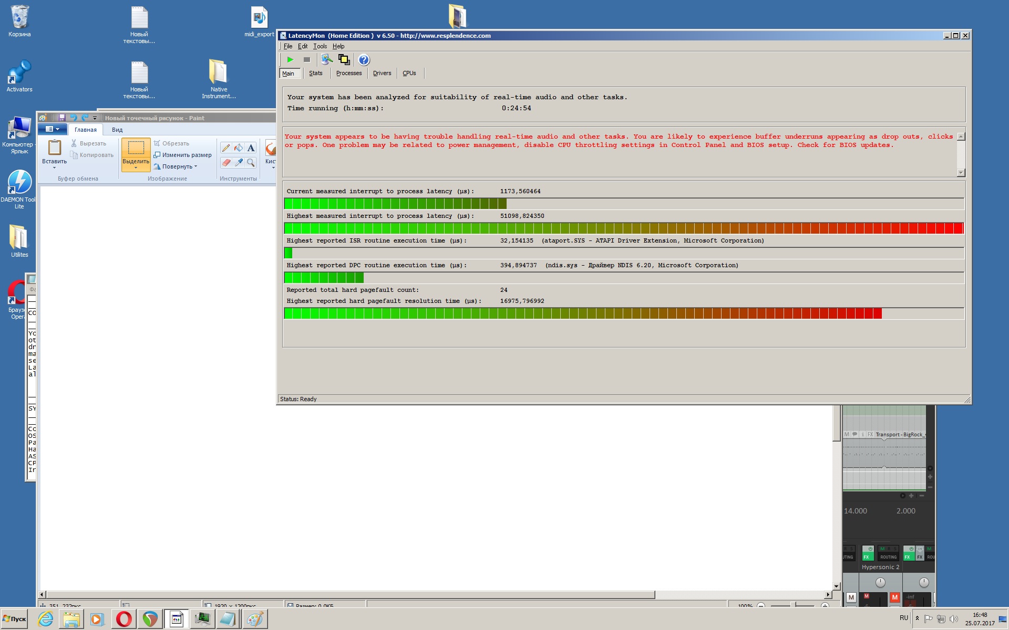The width and height of the screenshot is (1009, 630).
Task: Click Изменить размер resize button
Action: (x=183, y=155)
